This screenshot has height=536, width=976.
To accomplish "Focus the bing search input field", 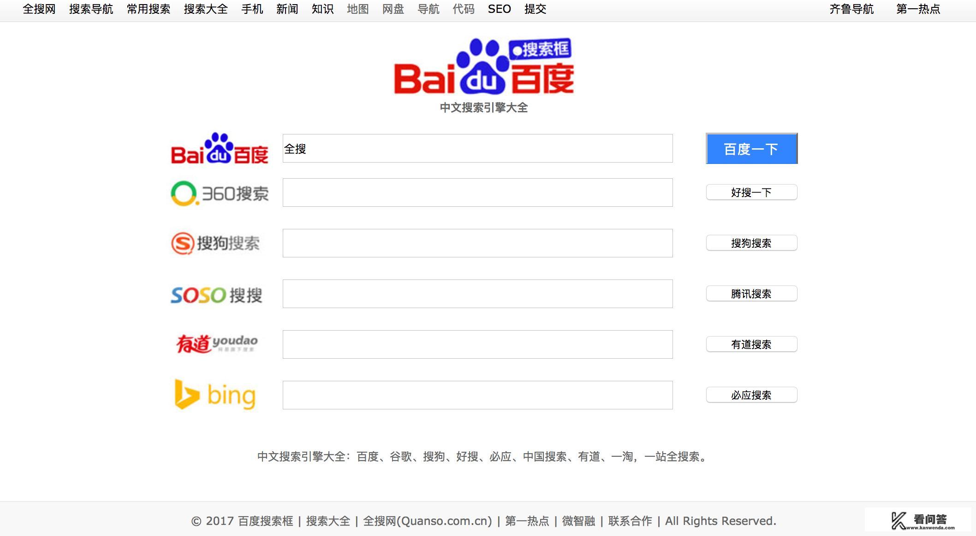I will point(477,395).
